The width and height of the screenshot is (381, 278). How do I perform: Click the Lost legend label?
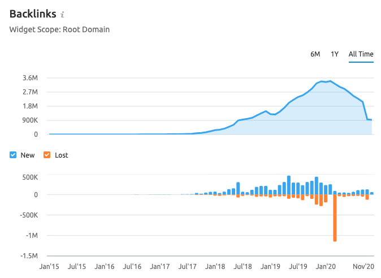coord(61,155)
